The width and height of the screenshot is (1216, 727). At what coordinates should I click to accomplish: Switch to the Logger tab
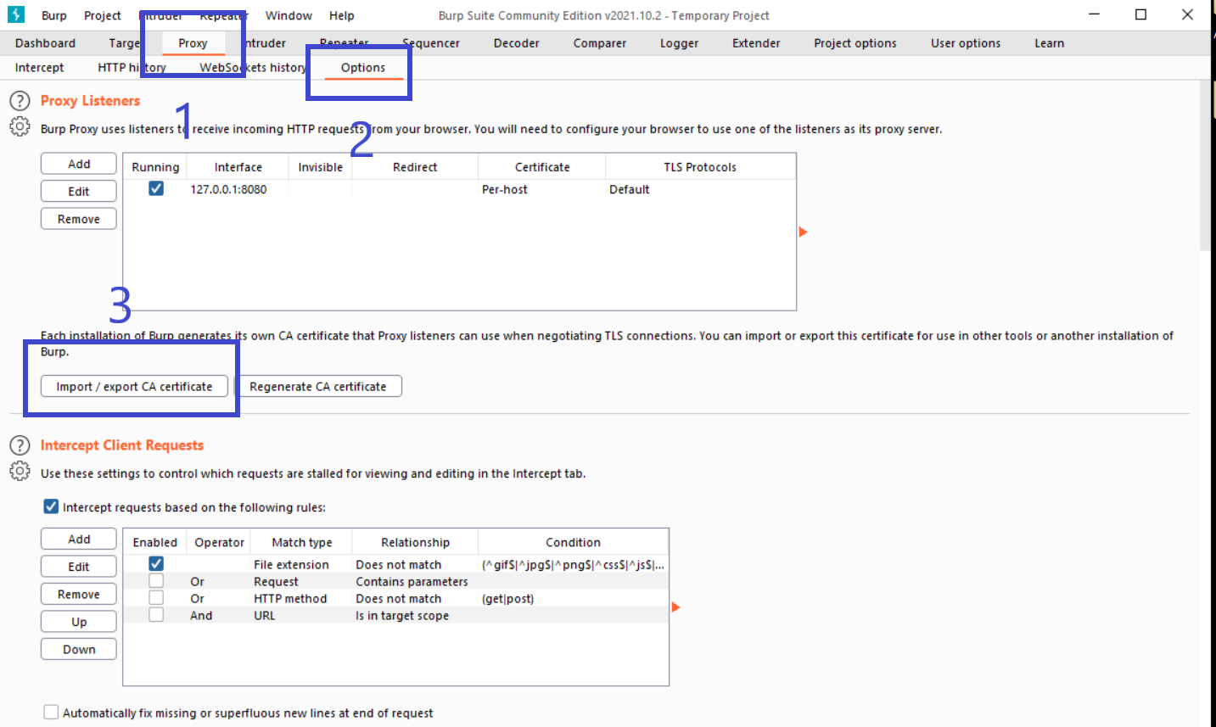coord(680,43)
